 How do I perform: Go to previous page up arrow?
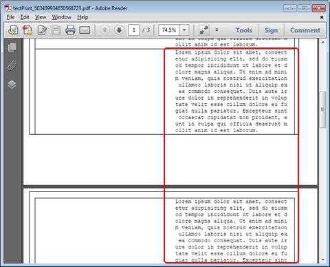click(104, 30)
